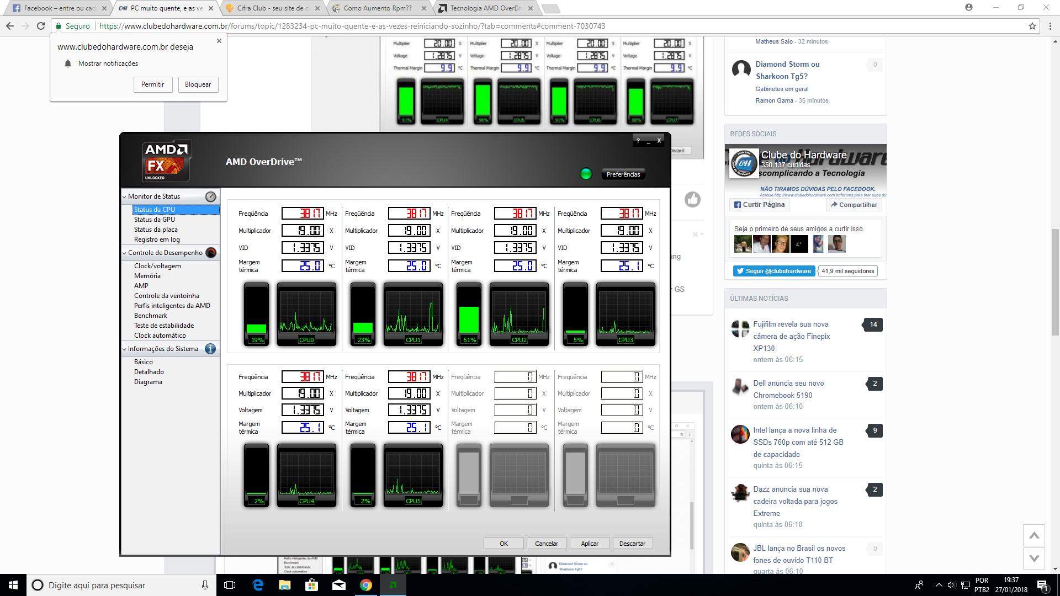Click the Descartar button

[633, 544]
